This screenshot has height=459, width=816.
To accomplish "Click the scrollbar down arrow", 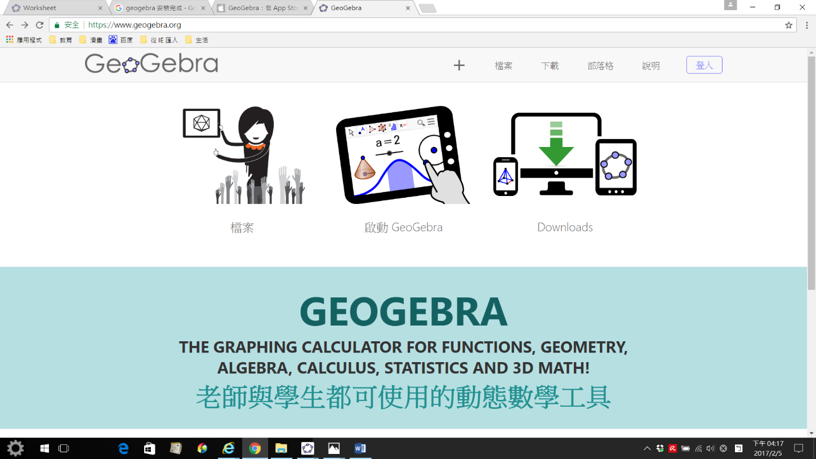I will (x=811, y=433).
